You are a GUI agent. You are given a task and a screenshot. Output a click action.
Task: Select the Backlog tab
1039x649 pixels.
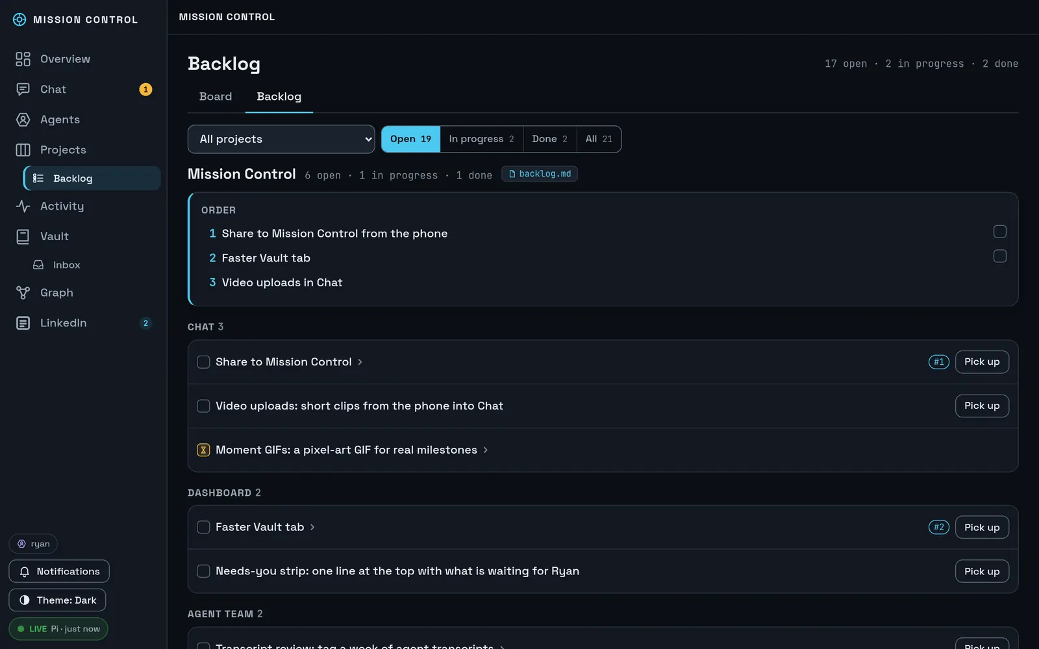pos(279,97)
